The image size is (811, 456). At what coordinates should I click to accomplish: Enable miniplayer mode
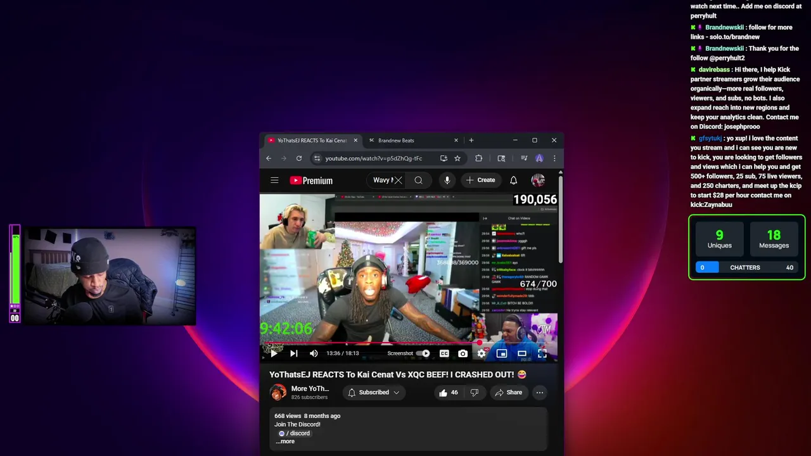point(502,353)
